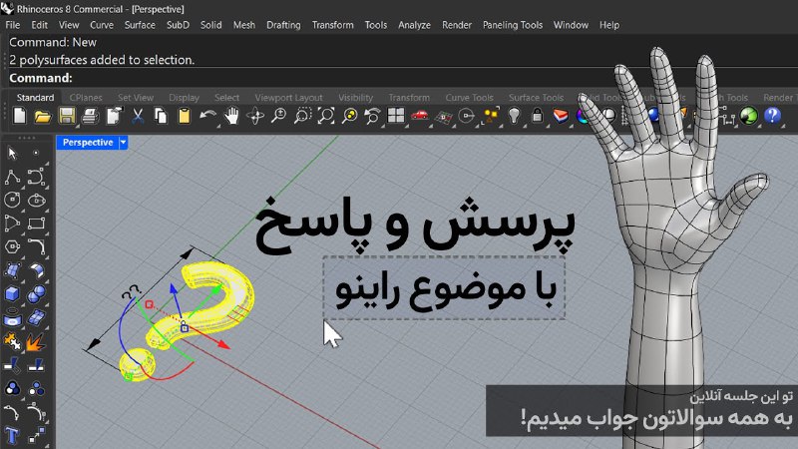Click the red gumball X axis arrow
Viewport: 798px width, 449px height.
[221, 344]
